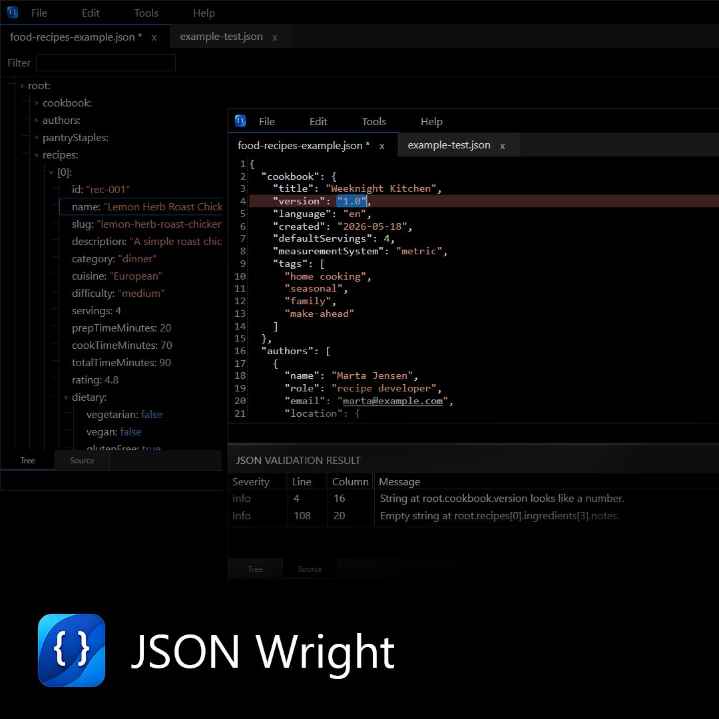Click the marta@example.com link in editor
719x719 pixels.
pos(393,401)
